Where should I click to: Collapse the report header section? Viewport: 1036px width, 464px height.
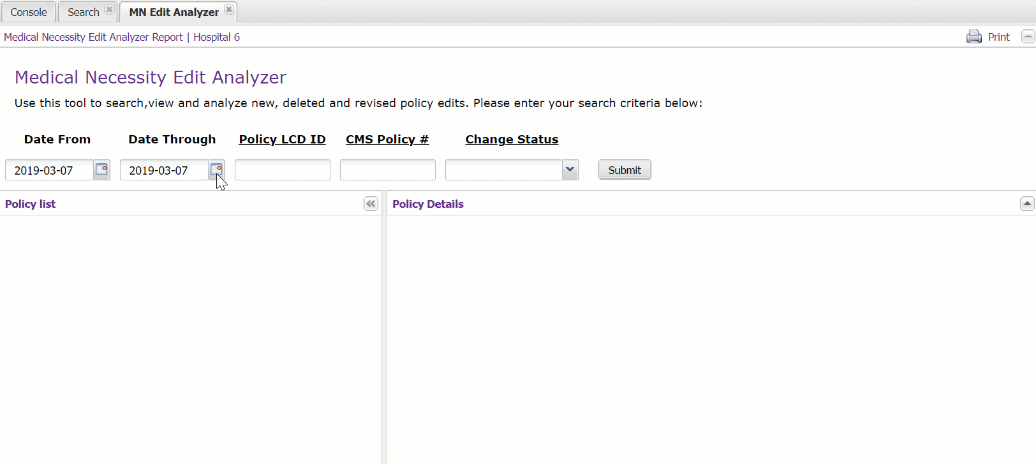1027,37
